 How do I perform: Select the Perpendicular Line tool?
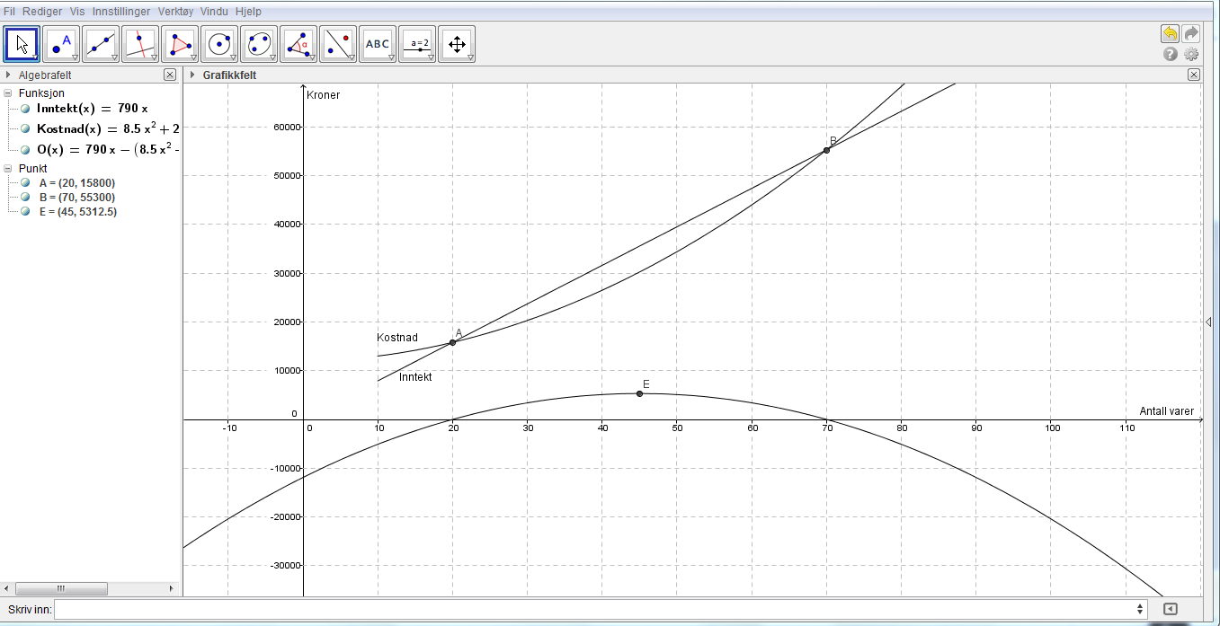pyautogui.click(x=140, y=44)
